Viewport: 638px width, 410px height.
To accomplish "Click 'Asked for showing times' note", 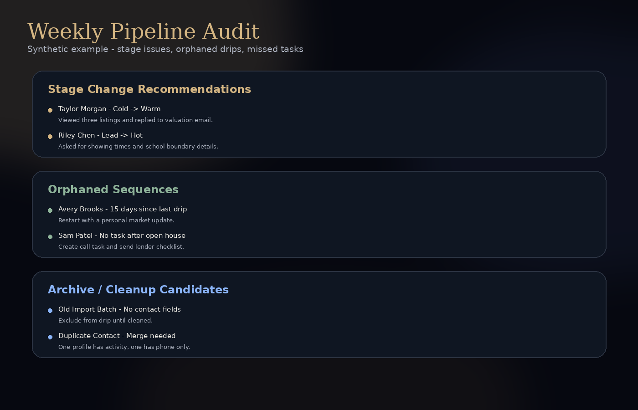I will click(138, 147).
